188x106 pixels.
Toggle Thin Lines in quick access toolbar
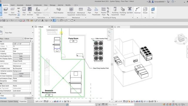click(54, 20)
